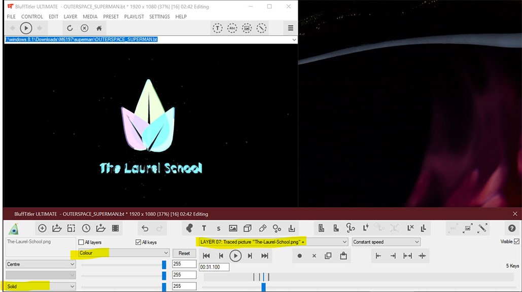Click the film strip export video icon
Image resolution: width=522 pixels, height=292 pixels.
click(x=115, y=228)
